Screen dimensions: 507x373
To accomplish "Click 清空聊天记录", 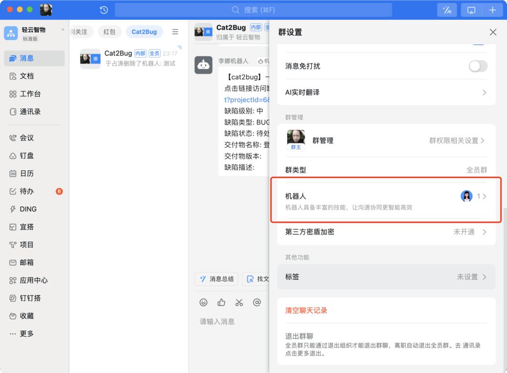I will point(306,310).
